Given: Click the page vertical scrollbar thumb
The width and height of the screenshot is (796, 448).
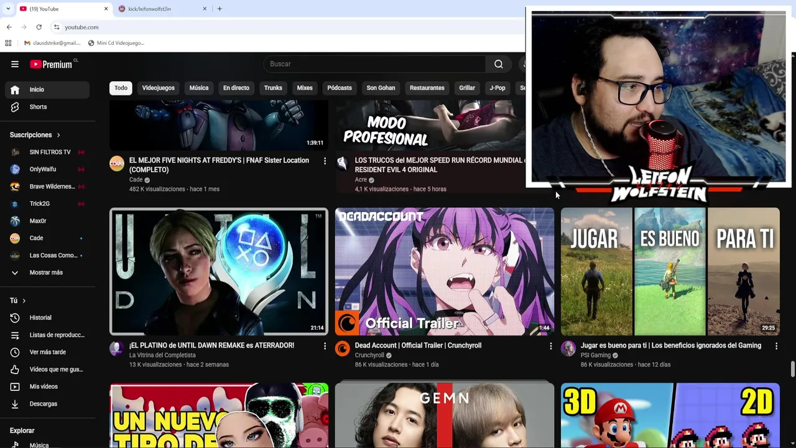Looking at the screenshot, I should (793, 370).
